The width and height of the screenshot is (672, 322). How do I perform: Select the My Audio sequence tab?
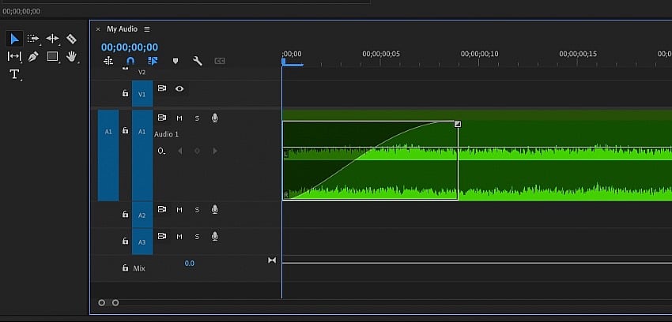click(x=122, y=29)
